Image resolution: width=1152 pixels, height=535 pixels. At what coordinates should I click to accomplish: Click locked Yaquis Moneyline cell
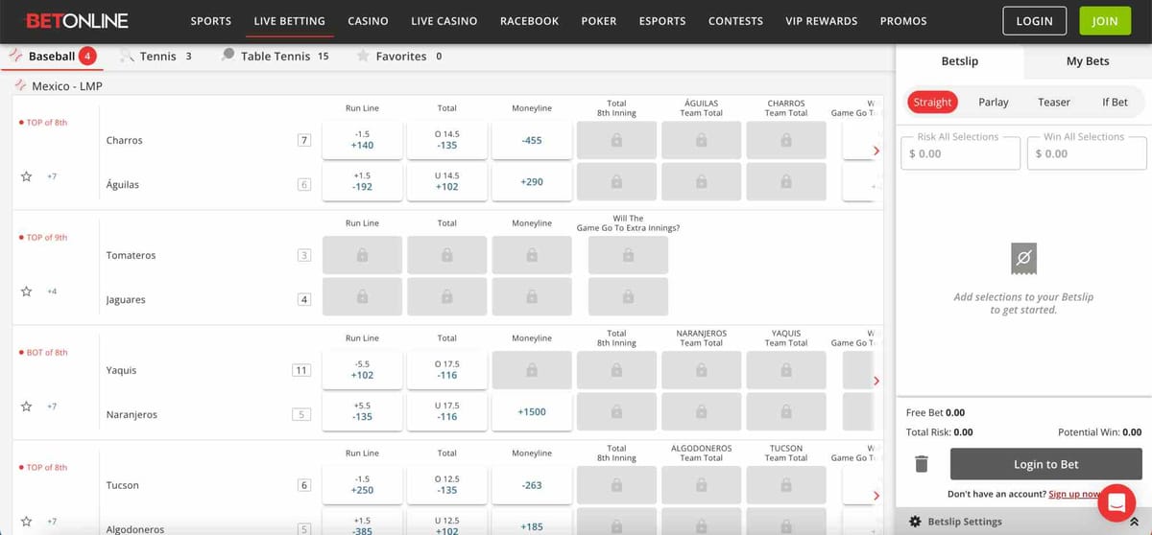click(532, 370)
